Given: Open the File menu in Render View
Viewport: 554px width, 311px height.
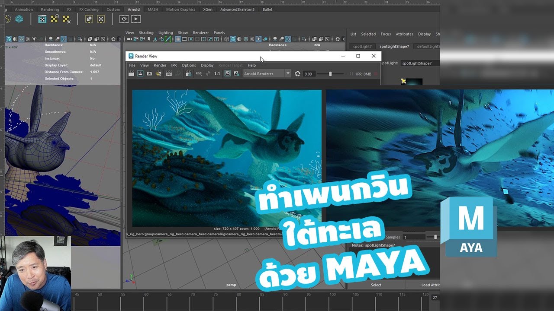Looking at the screenshot, I should click(x=132, y=65).
